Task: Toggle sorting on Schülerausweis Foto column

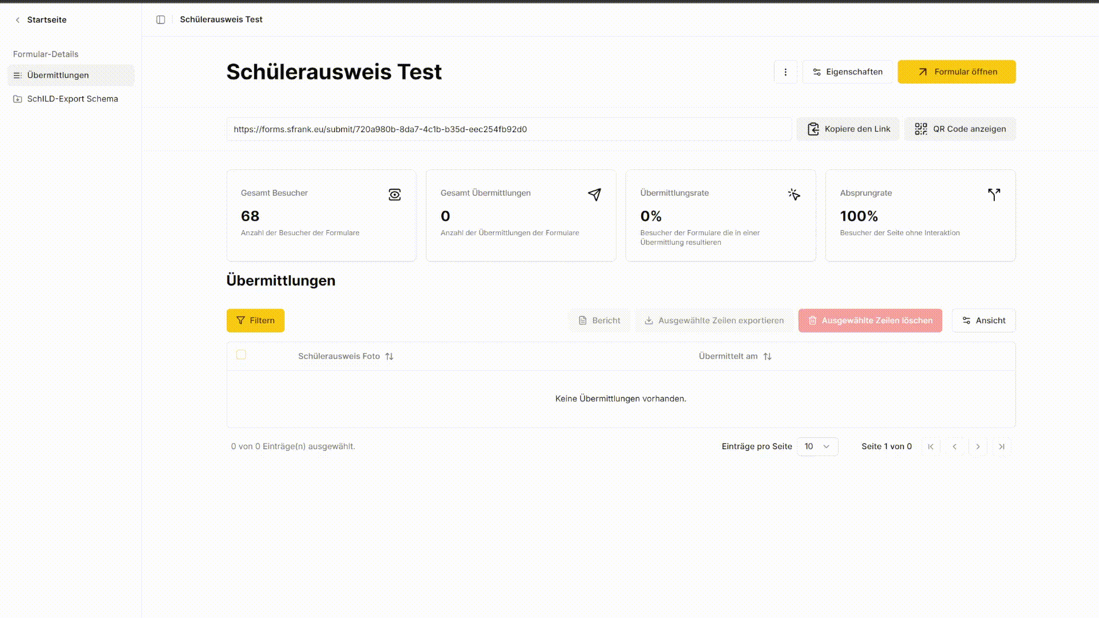Action: pyautogui.click(x=389, y=356)
